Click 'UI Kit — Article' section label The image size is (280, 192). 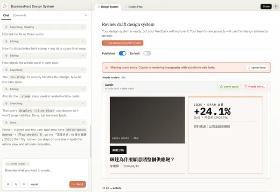112,188
